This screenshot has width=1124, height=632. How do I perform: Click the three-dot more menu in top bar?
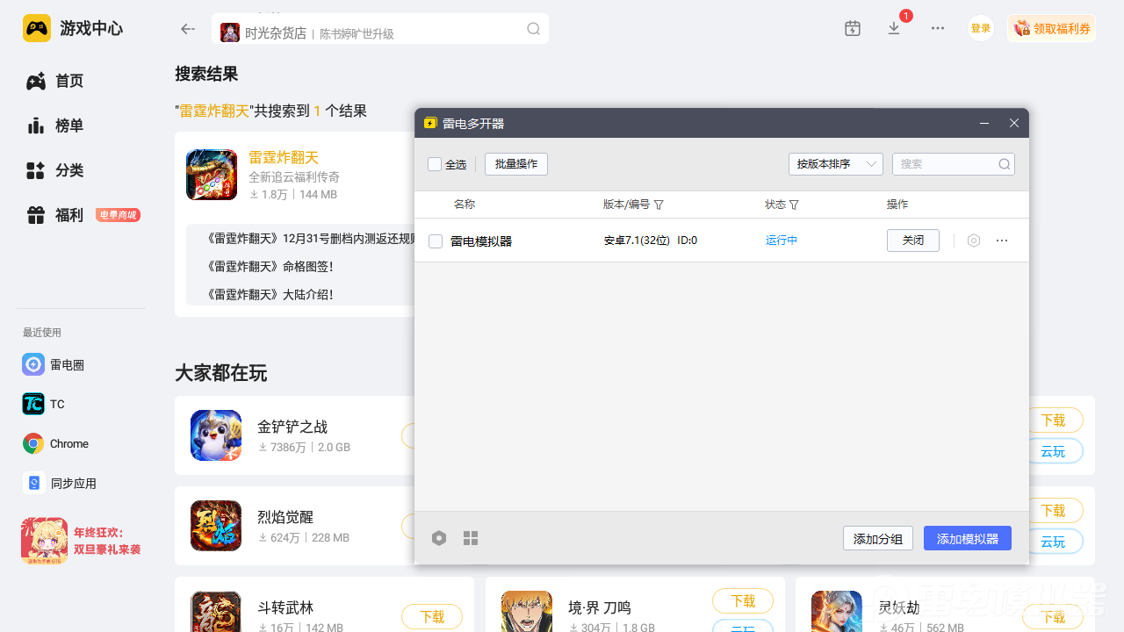(938, 28)
